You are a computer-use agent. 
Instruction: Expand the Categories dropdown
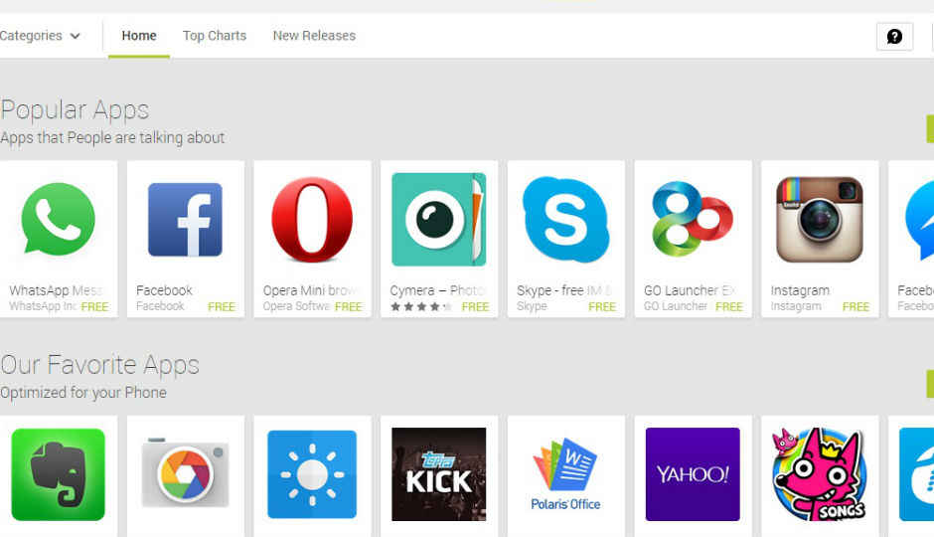pos(40,36)
